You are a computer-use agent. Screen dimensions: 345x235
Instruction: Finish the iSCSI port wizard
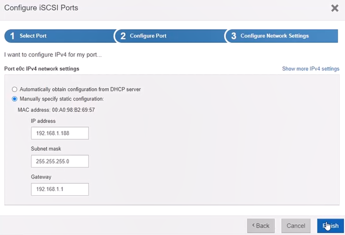[x=331, y=225]
